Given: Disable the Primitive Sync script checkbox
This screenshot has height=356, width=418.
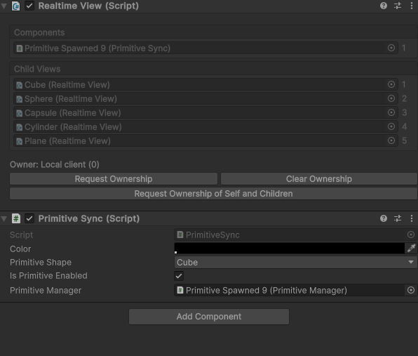Looking at the screenshot, I should tap(29, 218).
